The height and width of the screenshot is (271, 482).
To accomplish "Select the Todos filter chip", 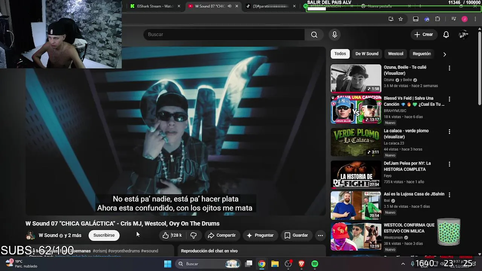I will pyautogui.click(x=340, y=54).
